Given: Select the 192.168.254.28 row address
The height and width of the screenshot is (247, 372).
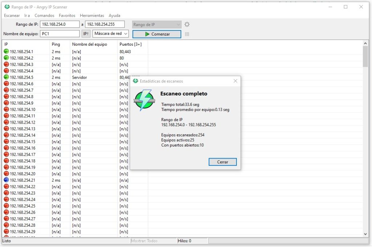Looking at the screenshot, I should pyautogui.click(x=22, y=225).
